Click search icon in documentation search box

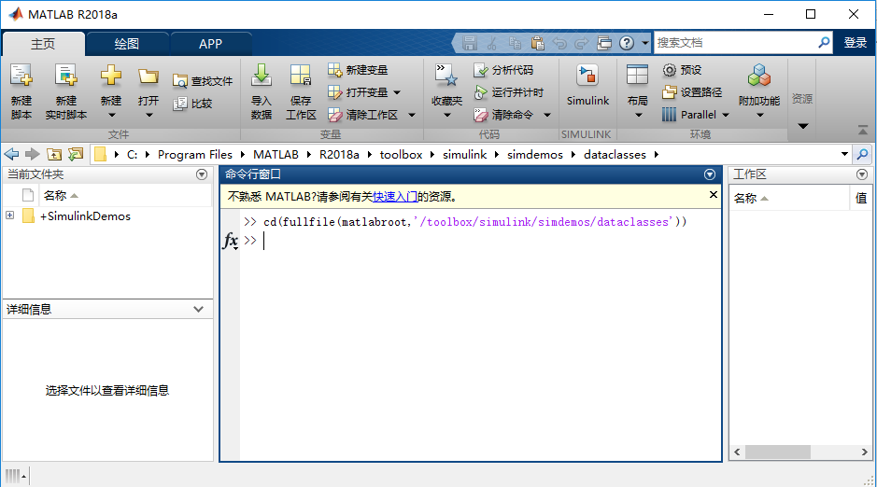[824, 42]
